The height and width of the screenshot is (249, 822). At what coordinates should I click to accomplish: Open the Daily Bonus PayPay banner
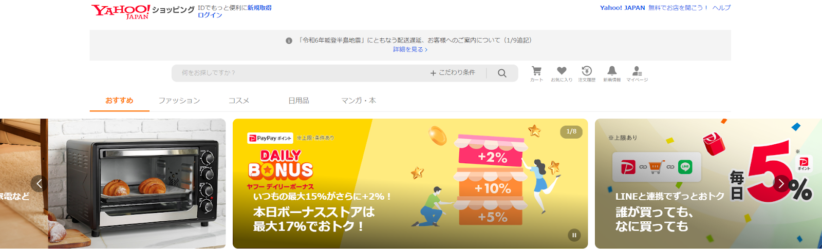pos(410,183)
